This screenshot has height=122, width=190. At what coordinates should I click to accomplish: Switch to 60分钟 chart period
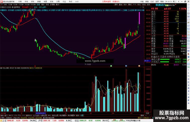coord(33,5)
